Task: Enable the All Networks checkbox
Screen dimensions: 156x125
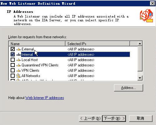Action: click(x=13, y=76)
